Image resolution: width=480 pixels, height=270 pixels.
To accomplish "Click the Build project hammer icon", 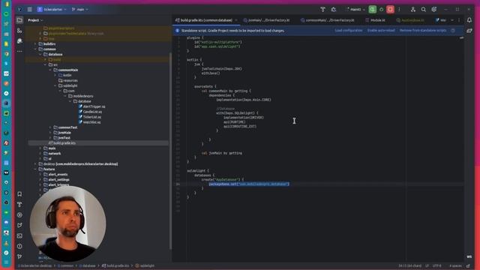I will coord(322,10).
